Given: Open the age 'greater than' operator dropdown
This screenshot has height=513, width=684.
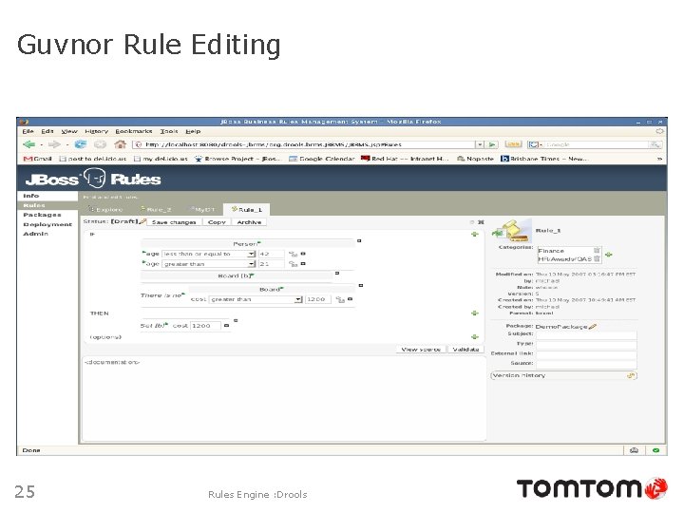Looking at the screenshot, I should (x=251, y=264).
